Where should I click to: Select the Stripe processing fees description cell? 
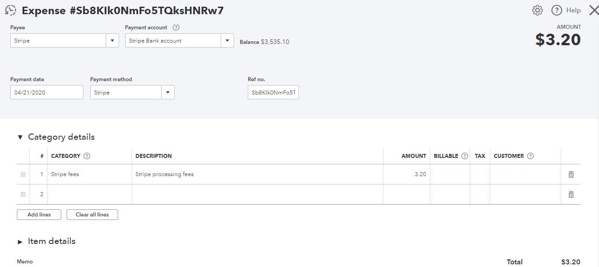[x=257, y=174]
